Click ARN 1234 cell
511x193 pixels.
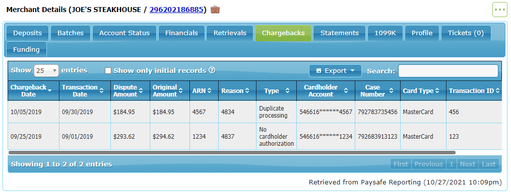click(204, 137)
